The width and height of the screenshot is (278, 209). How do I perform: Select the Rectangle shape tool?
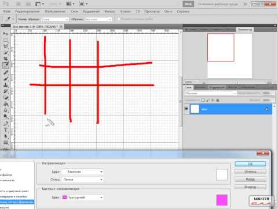coord(6,143)
